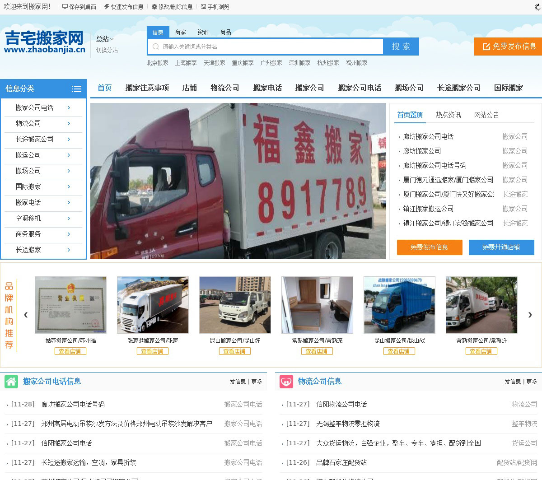Expand 空调移机 category chevron
This screenshot has width=542, height=480.
pyautogui.click(x=69, y=218)
